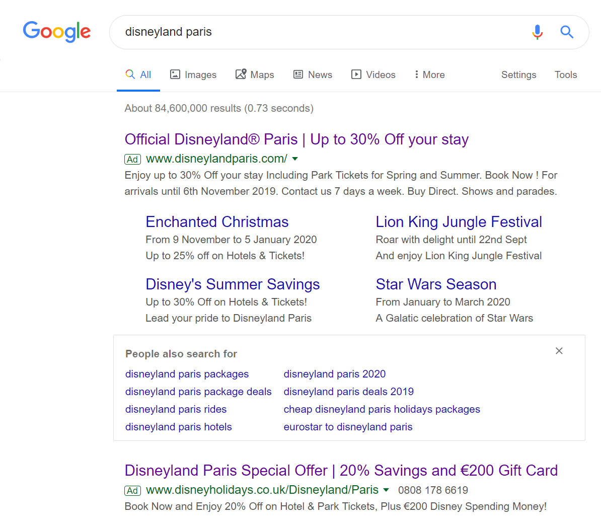Image resolution: width=601 pixels, height=528 pixels.
Task: Switch to the Images tab
Action: pos(193,74)
